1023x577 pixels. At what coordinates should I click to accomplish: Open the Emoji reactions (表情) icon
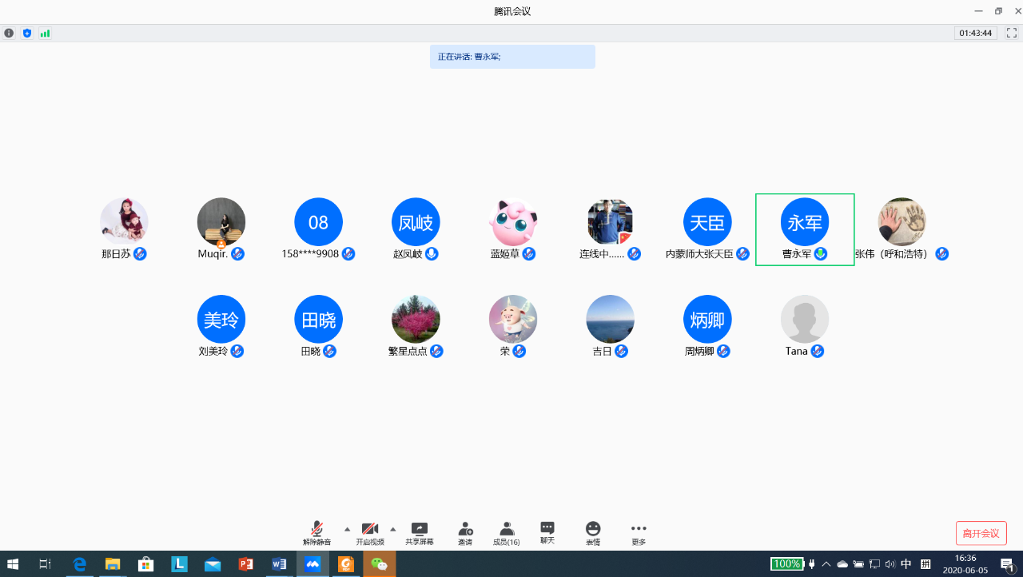[x=592, y=533]
